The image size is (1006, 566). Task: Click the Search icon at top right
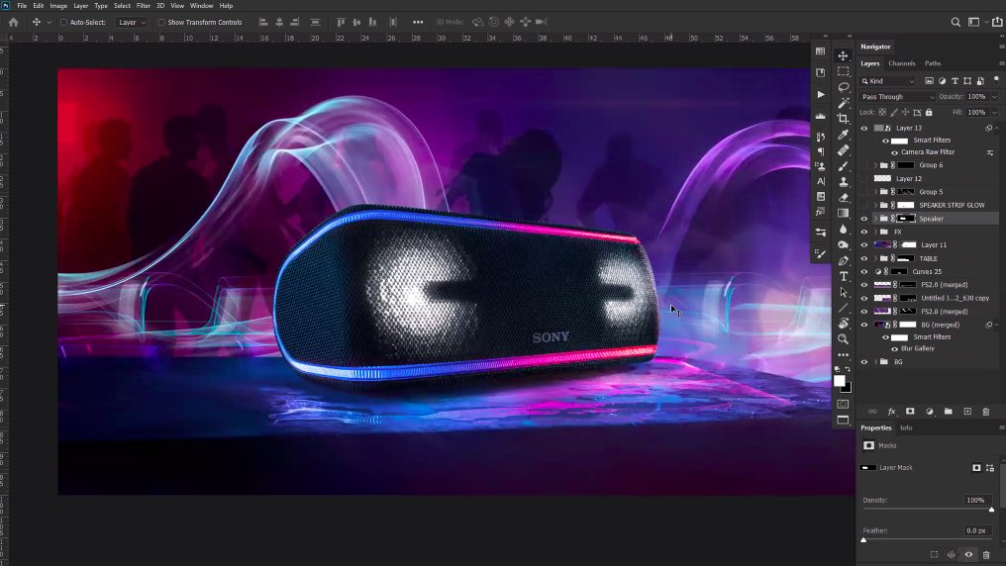(x=956, y=22)
